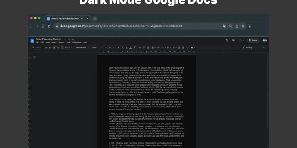Open the Extensions menu
The image size is (297, 148).
click(x=77, y=43)
